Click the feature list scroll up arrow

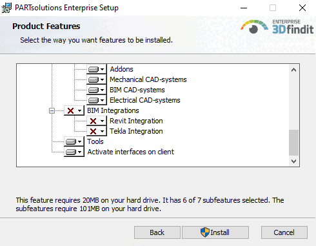point(293,70)
